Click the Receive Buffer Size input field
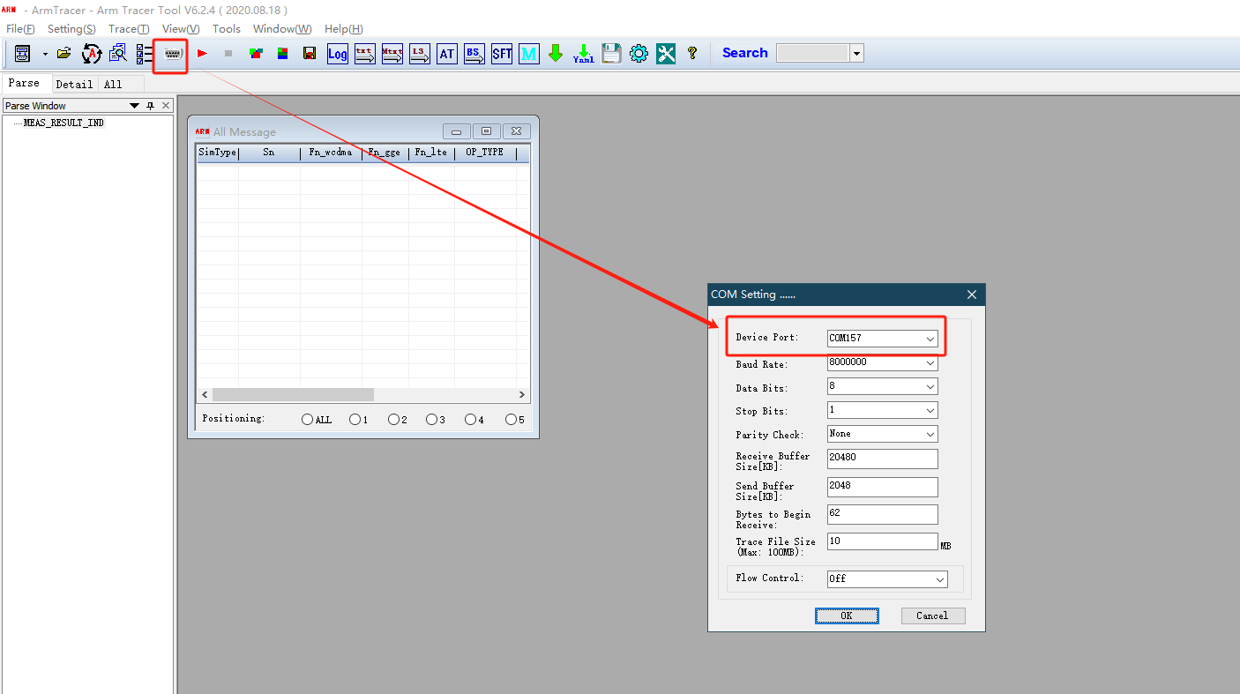This screenshot has width=1240, height=694. [x=882, y=459]
